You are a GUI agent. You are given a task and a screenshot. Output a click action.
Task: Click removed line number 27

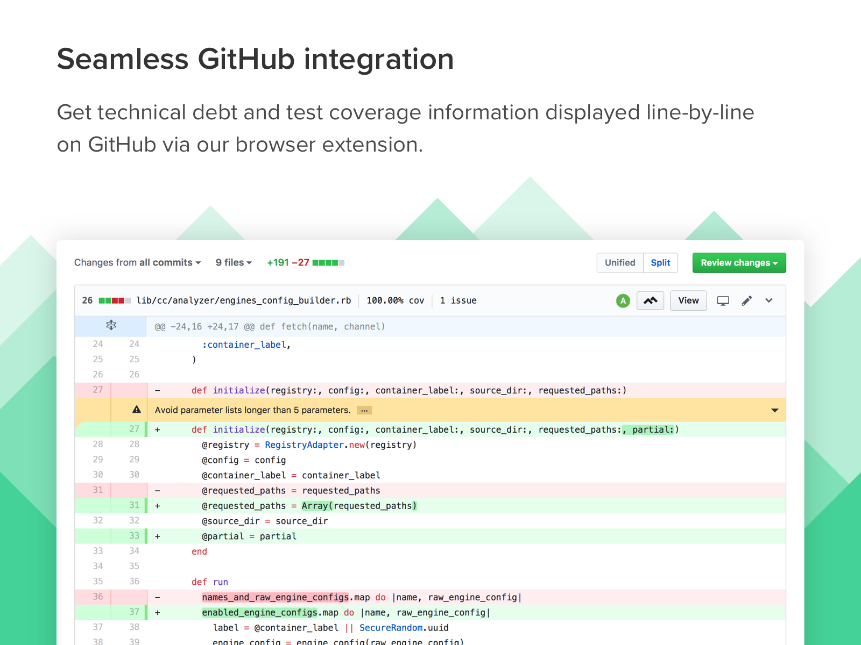coord(97,390)
